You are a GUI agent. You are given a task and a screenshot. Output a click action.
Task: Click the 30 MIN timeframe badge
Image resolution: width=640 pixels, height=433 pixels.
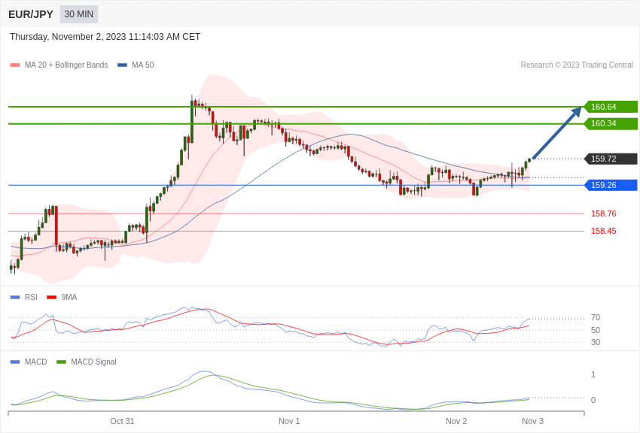tap(79, 14)
